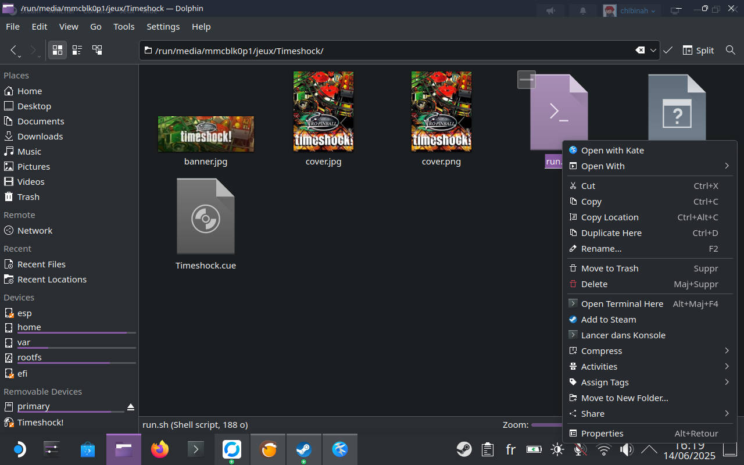The image size is (744, 465).
Task: Select cover.png thumbnail
Action: (x=441, y=111)
